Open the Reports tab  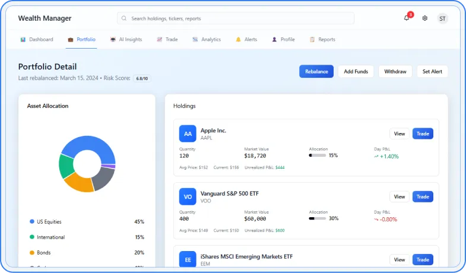coord(322,40)
